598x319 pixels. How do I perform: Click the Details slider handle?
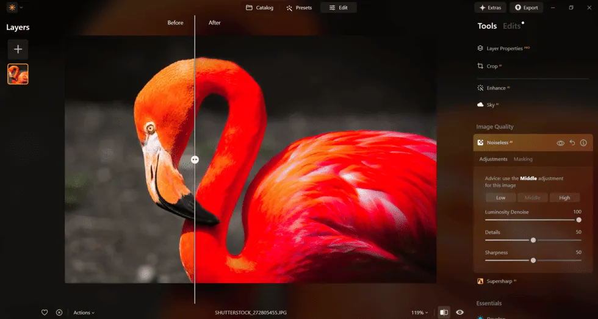[533, 240]
